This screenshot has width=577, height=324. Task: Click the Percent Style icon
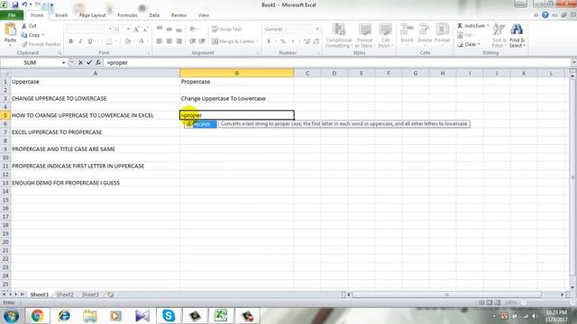point(283,41)
